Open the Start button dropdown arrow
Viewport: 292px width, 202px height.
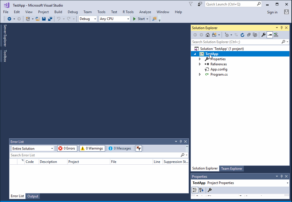pyautogui.click(x=147, y=19)
